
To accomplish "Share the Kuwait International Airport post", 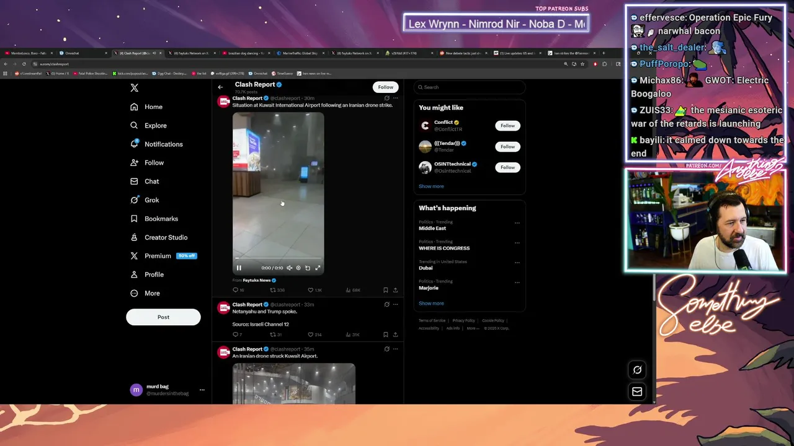I will click(x=395, y=290).
